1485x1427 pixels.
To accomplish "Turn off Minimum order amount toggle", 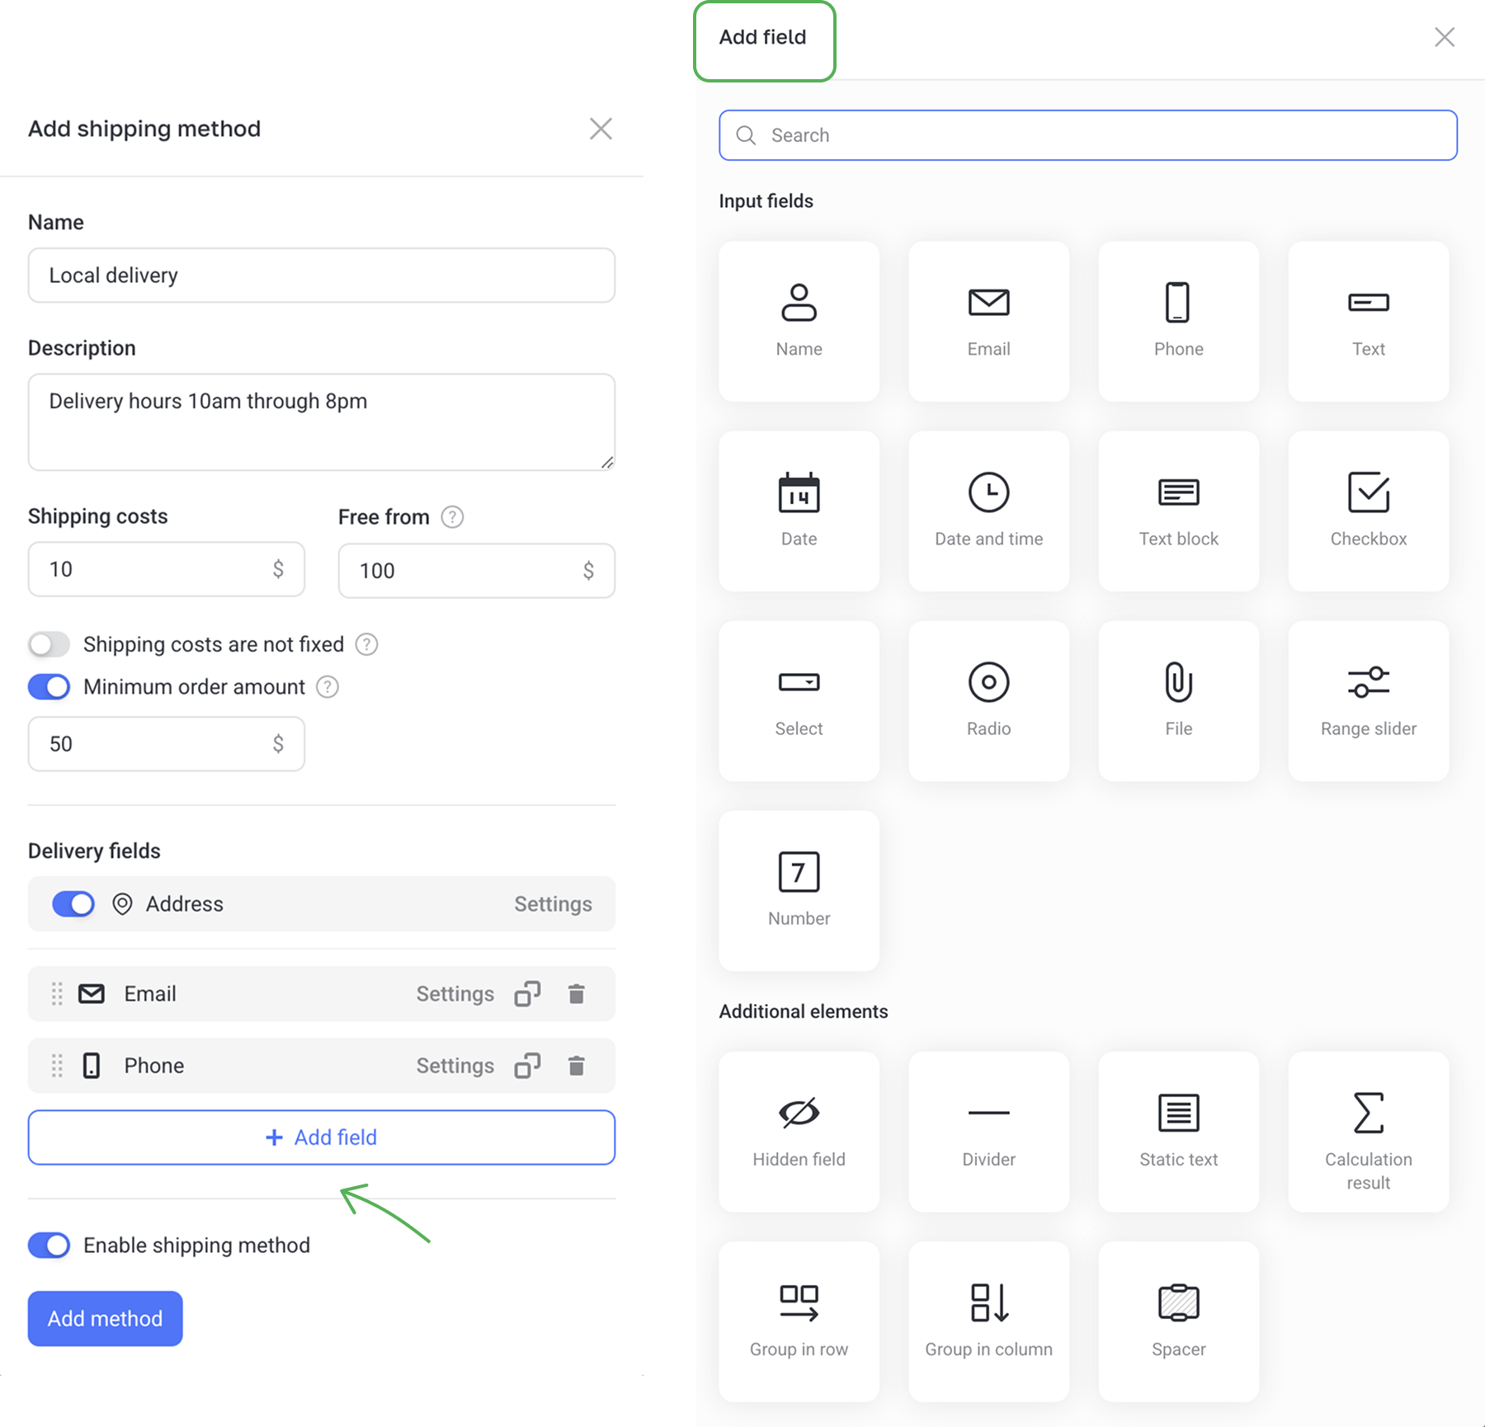I will [x=49, y=687].
